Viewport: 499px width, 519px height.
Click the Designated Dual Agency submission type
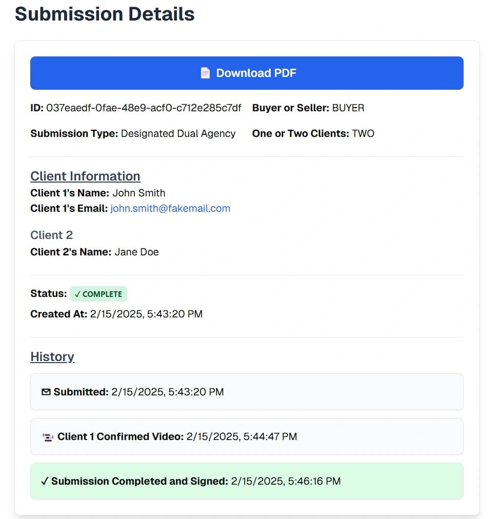[x=178, y=133]
